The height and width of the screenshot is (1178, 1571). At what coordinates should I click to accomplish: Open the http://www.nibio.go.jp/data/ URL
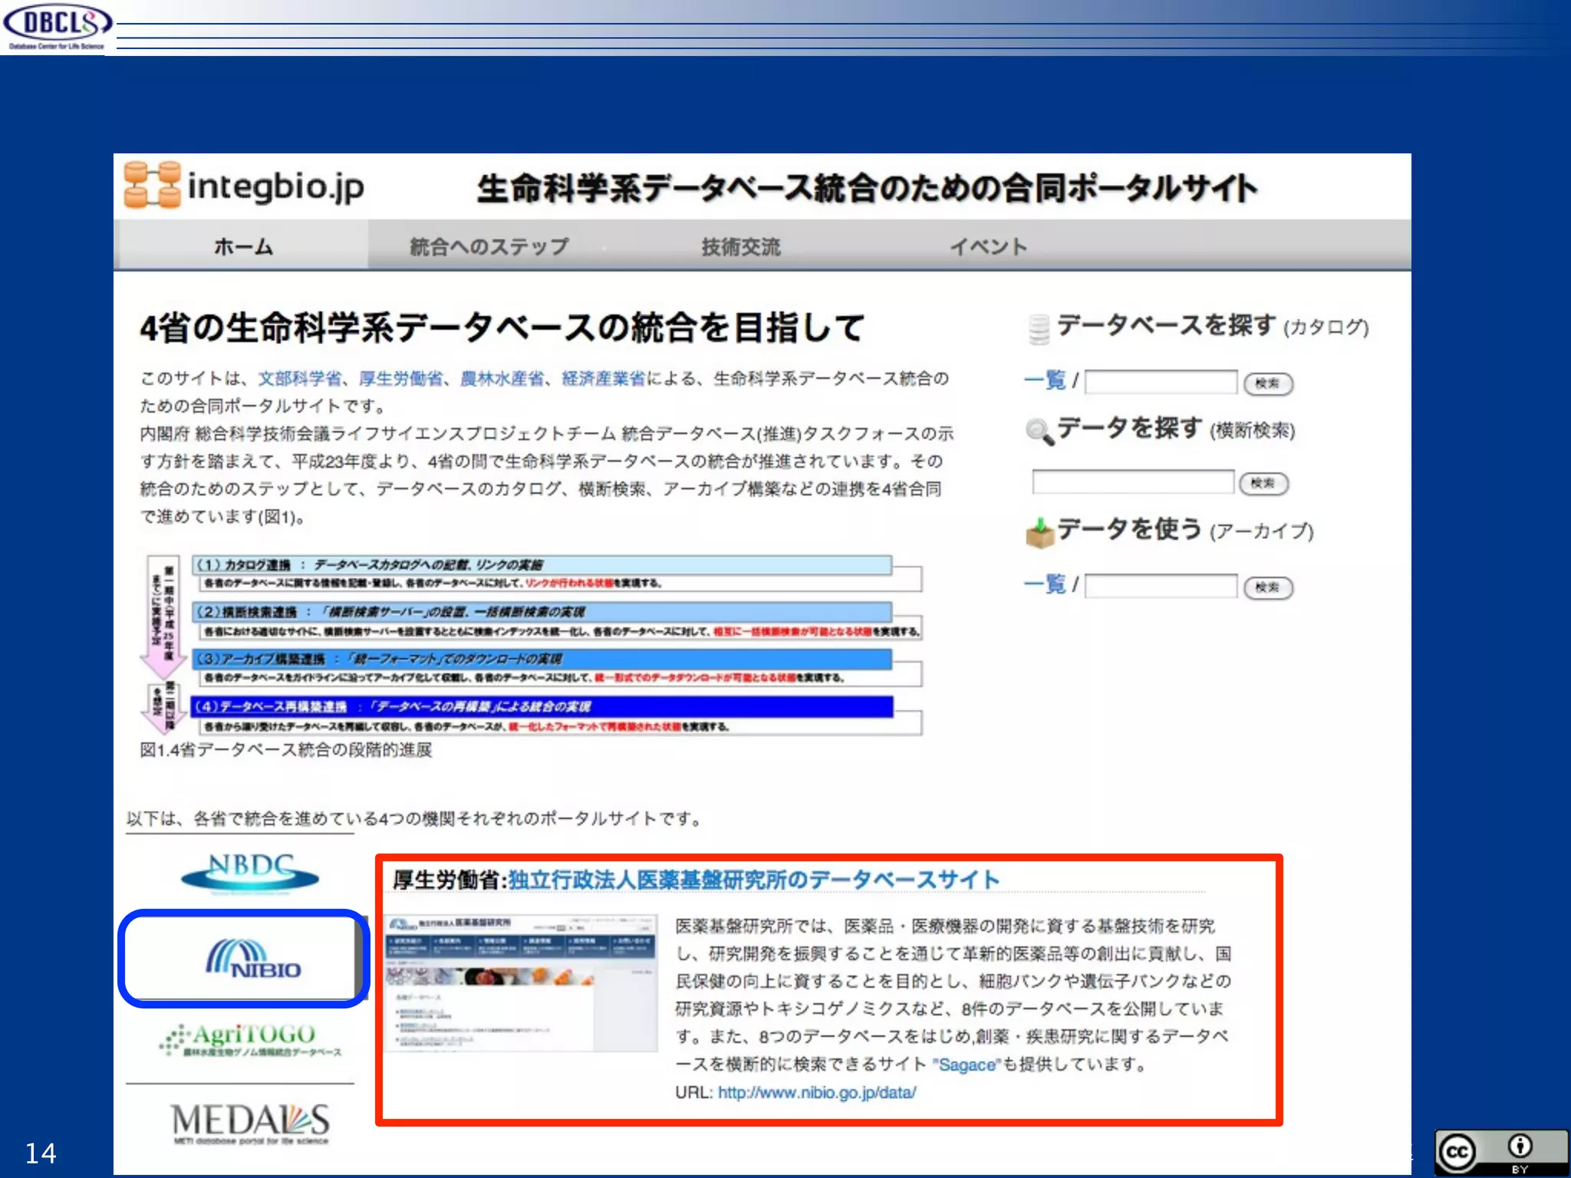pos(817,1092)
